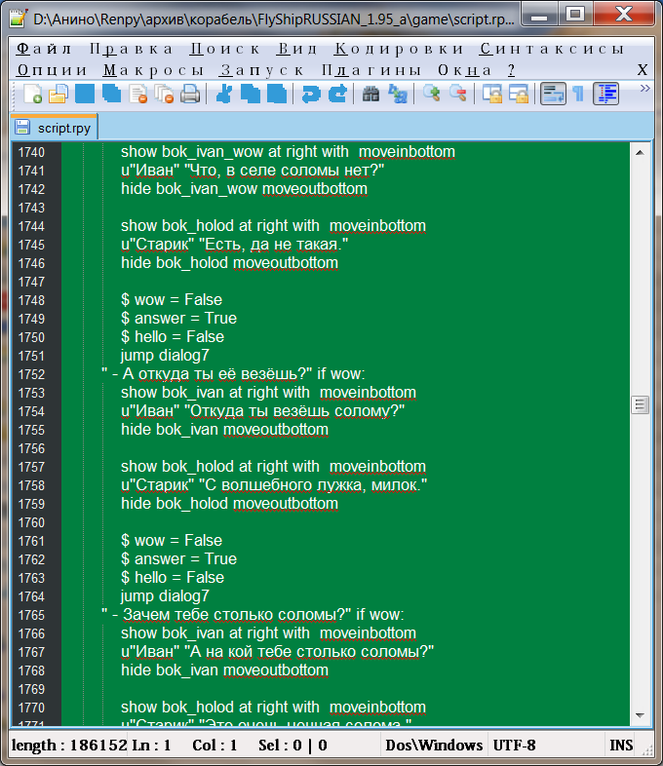Click the UTF-8 encoding field in the status bar
Screen dimensions: 663x766
pyautogui.click(x=516, y=746)
